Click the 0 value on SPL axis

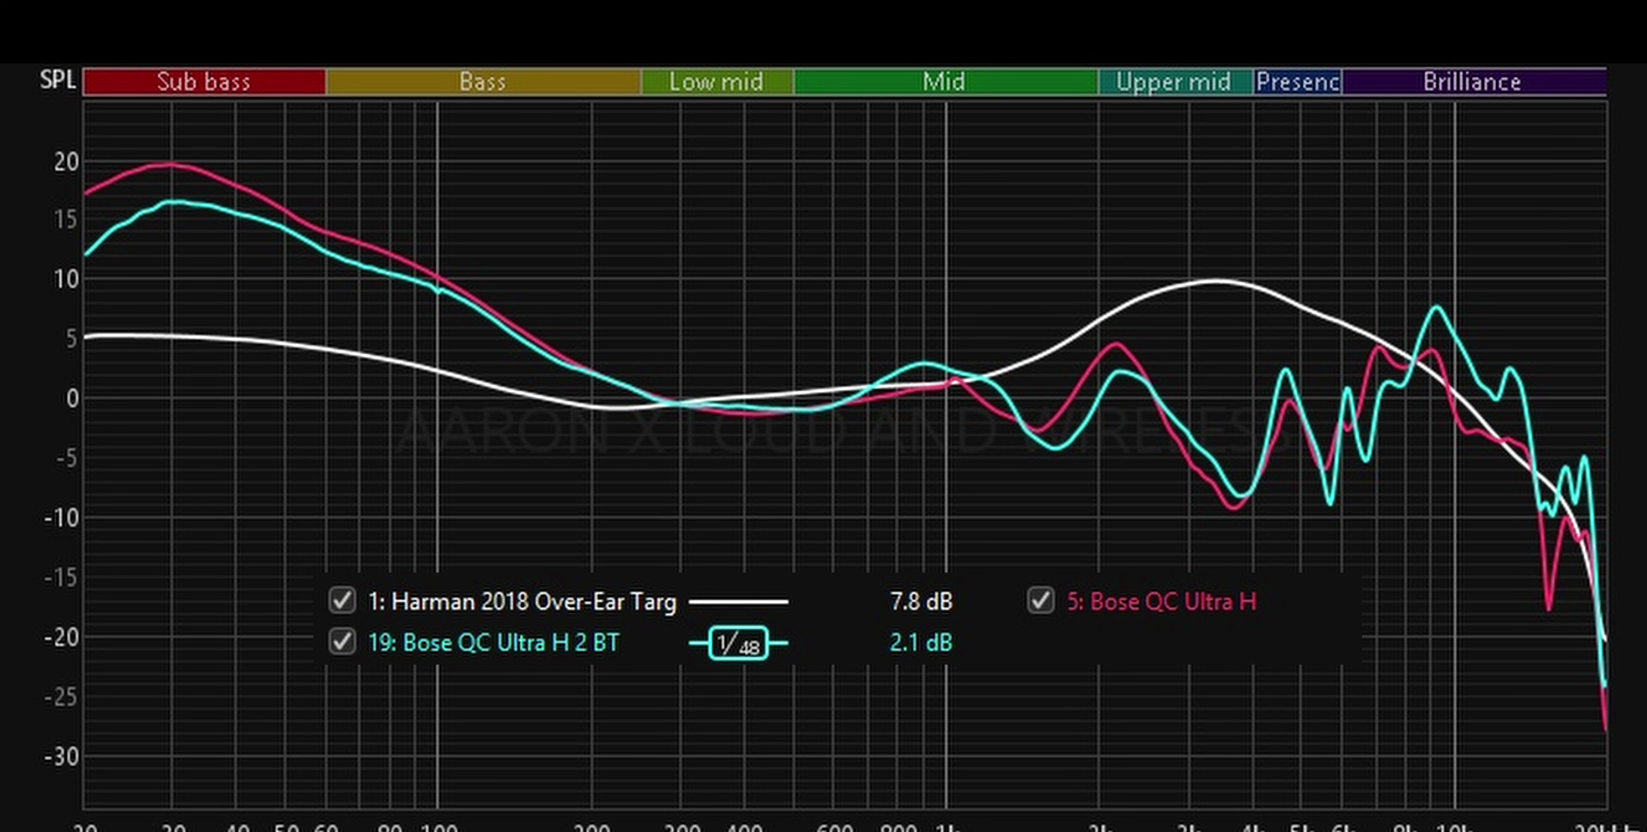(73, 398)
